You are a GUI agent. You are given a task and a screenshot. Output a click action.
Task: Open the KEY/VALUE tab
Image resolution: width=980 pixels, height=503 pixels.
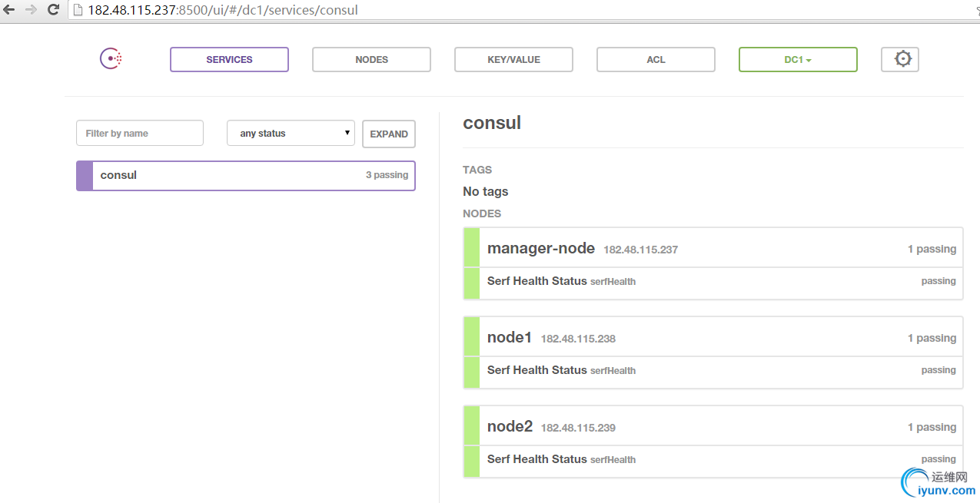coord(513,59)
